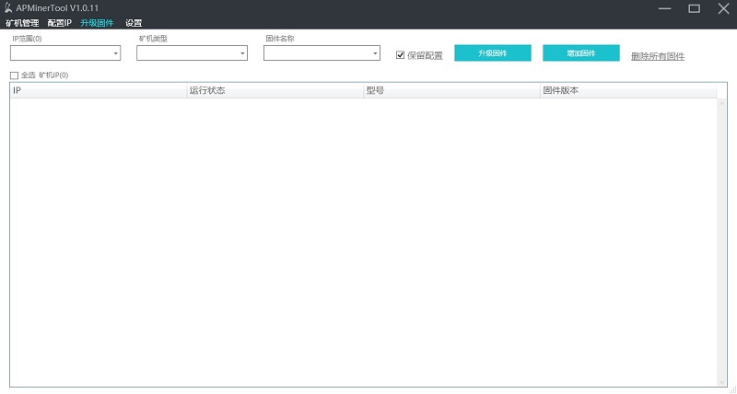This screenshot has width=737, height=394.
Task: Click the 运行状态 column header
Action: tap(275, 91)
